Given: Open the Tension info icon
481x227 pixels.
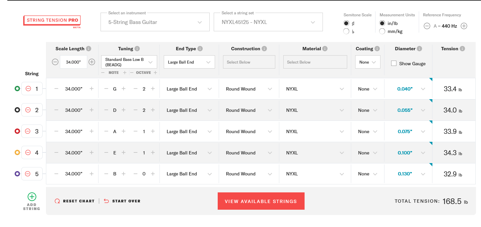Looking at the screenshot, I should coord(462,49).
